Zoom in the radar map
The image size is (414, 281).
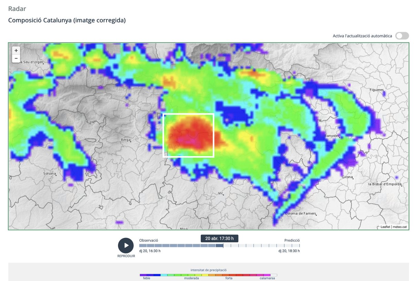pyautogui.click(x=16, y=50)
